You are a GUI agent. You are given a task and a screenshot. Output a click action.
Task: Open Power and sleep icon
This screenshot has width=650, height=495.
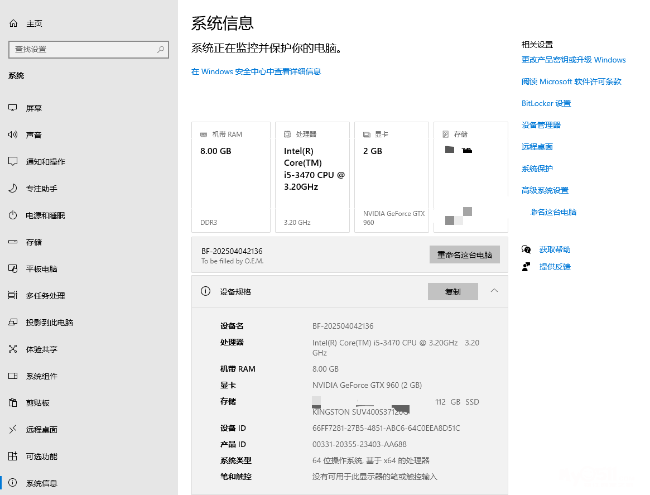point(13,215)
